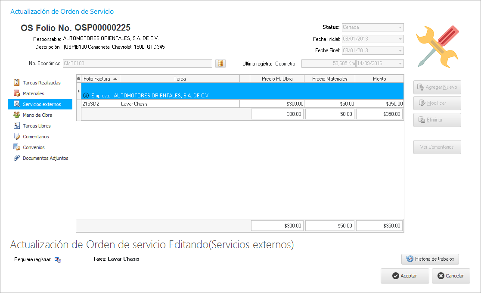The width and height of the screenshot is (481, 293).
Task: Click the database icon beside No. Económico
Action: 220,64
